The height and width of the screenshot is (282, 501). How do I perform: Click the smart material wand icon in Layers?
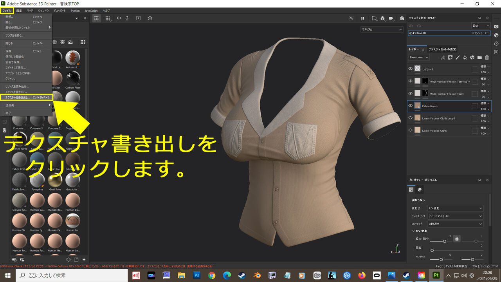pyautogui.click(x=443, y=58)
